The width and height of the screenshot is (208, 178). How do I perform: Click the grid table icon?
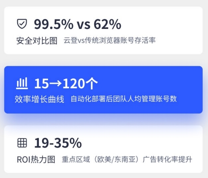[22, 143]
